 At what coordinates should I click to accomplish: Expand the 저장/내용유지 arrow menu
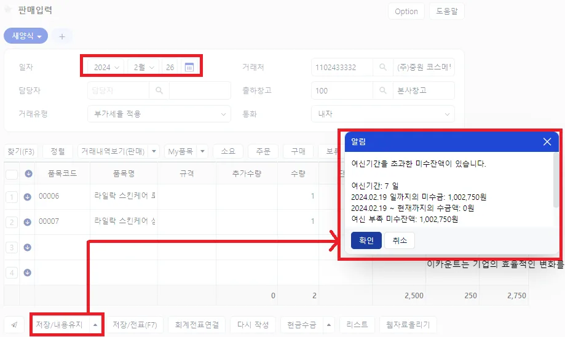click(95, 325)
